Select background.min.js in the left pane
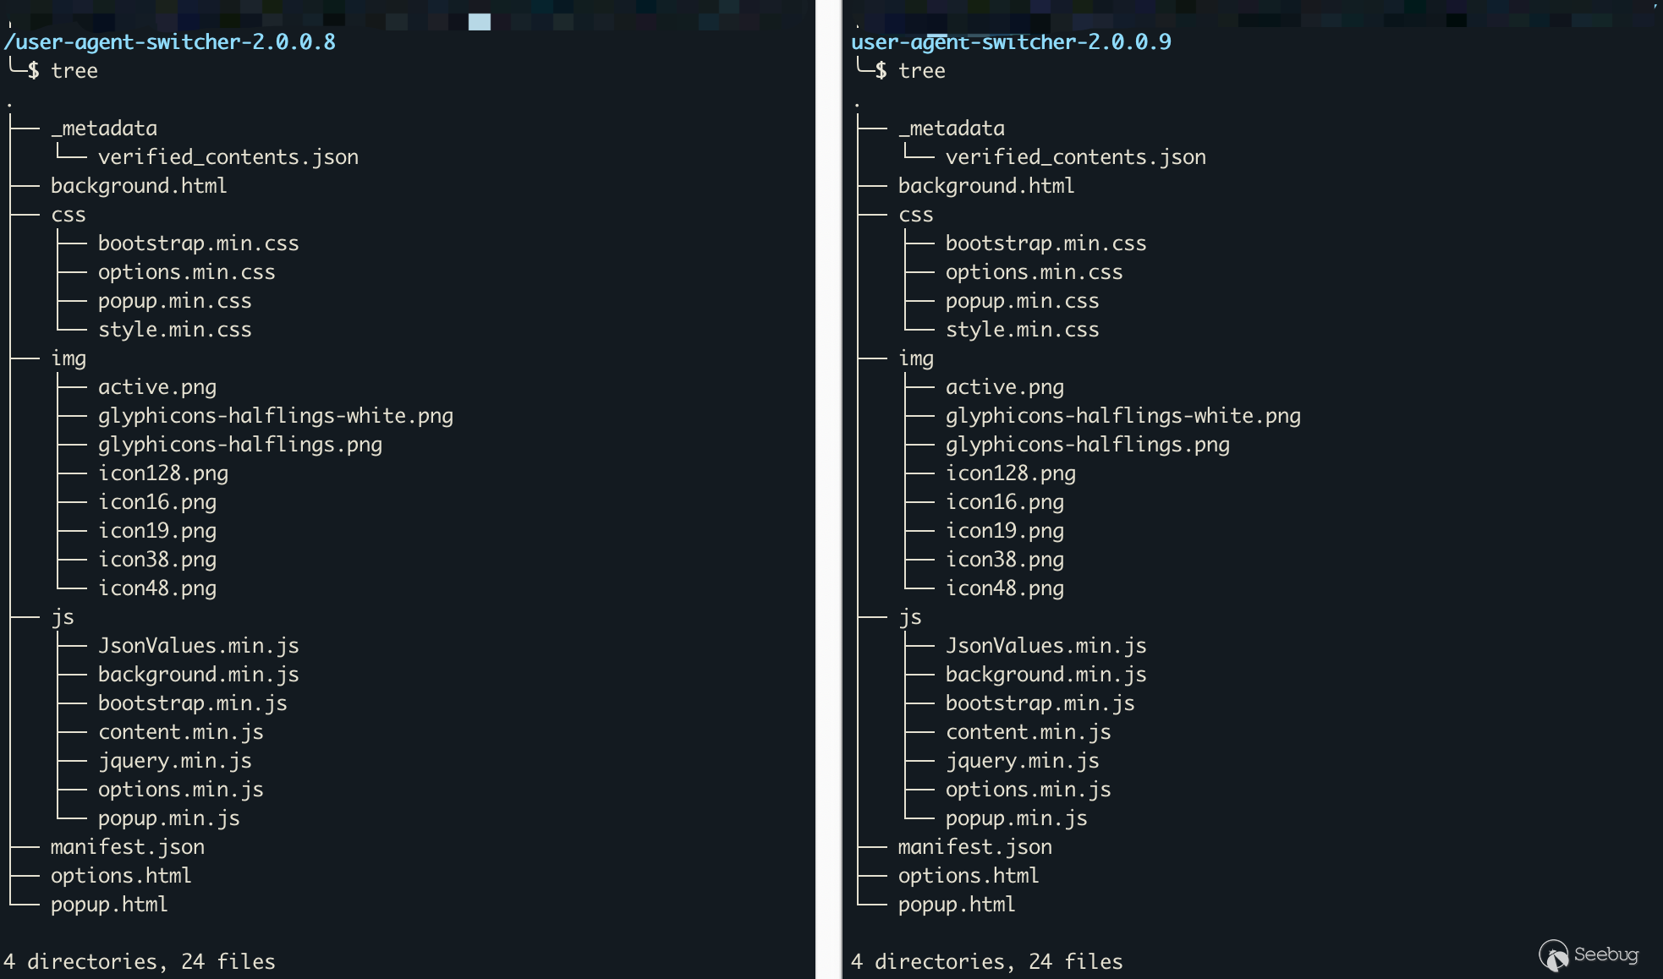The height and width of the screenshot is (979, 1663). coord(198,675)
